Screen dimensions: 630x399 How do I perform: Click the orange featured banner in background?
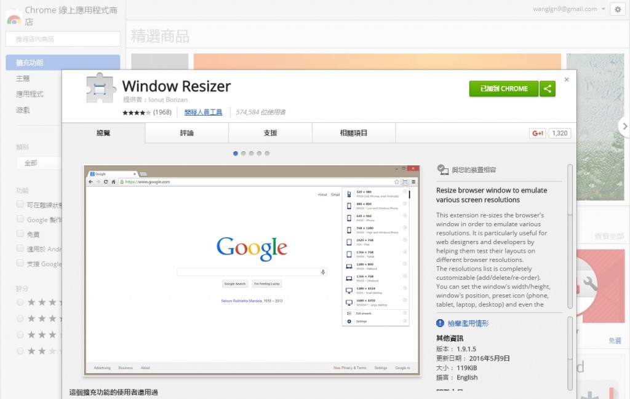click(377, 61)
